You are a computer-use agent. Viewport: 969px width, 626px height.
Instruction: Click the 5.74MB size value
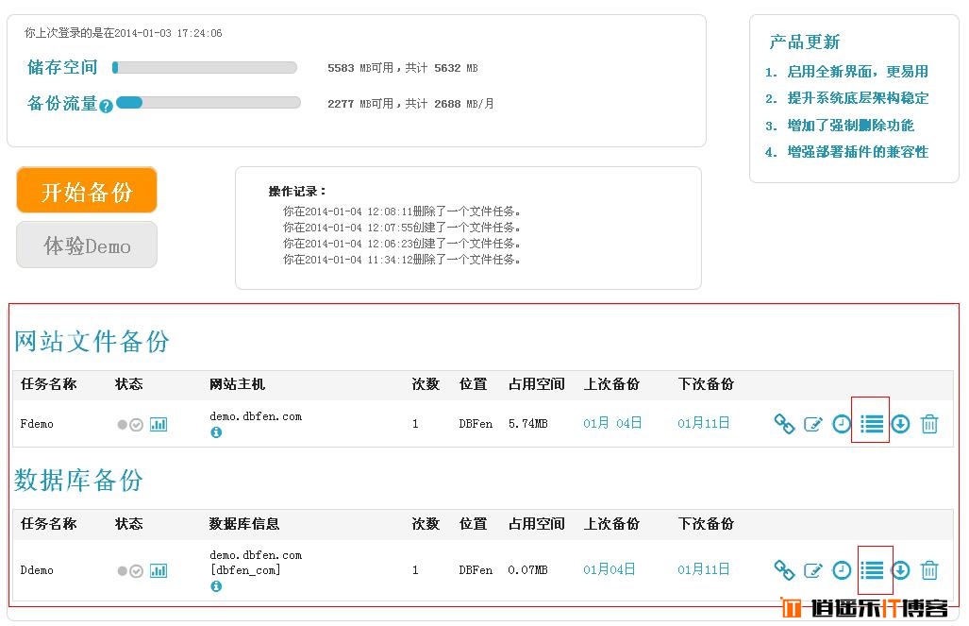[x=527, y=424]
